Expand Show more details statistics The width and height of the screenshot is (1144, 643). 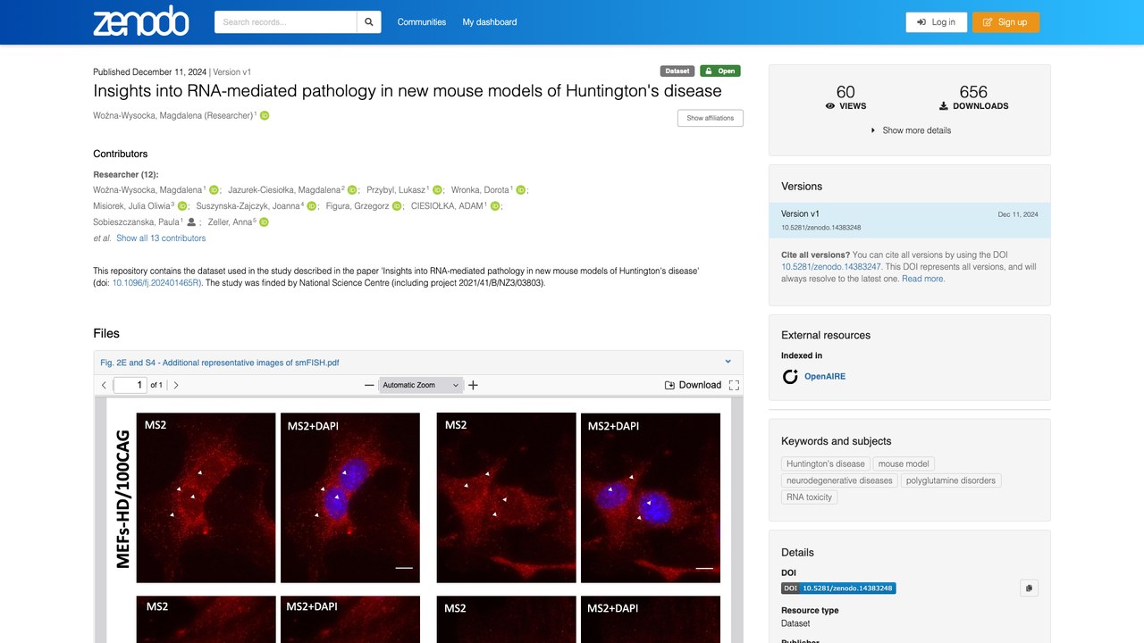click(x=910, y=130)
